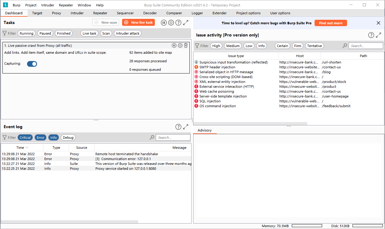Toggle the Tentative confidence filter
The width and height of the screenshot is (385, 229).
pyautogui.click(x=315, y=46)
